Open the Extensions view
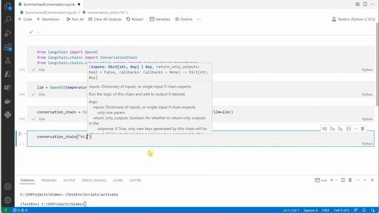 [8, 47]
